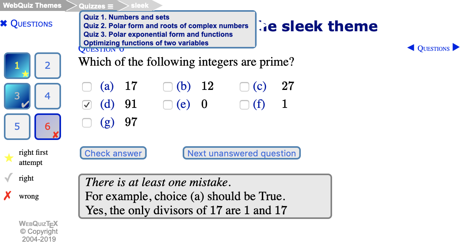Select checkbox for choice (c) 27
Viewport: 460px width, 242px height.
point(244,86)
